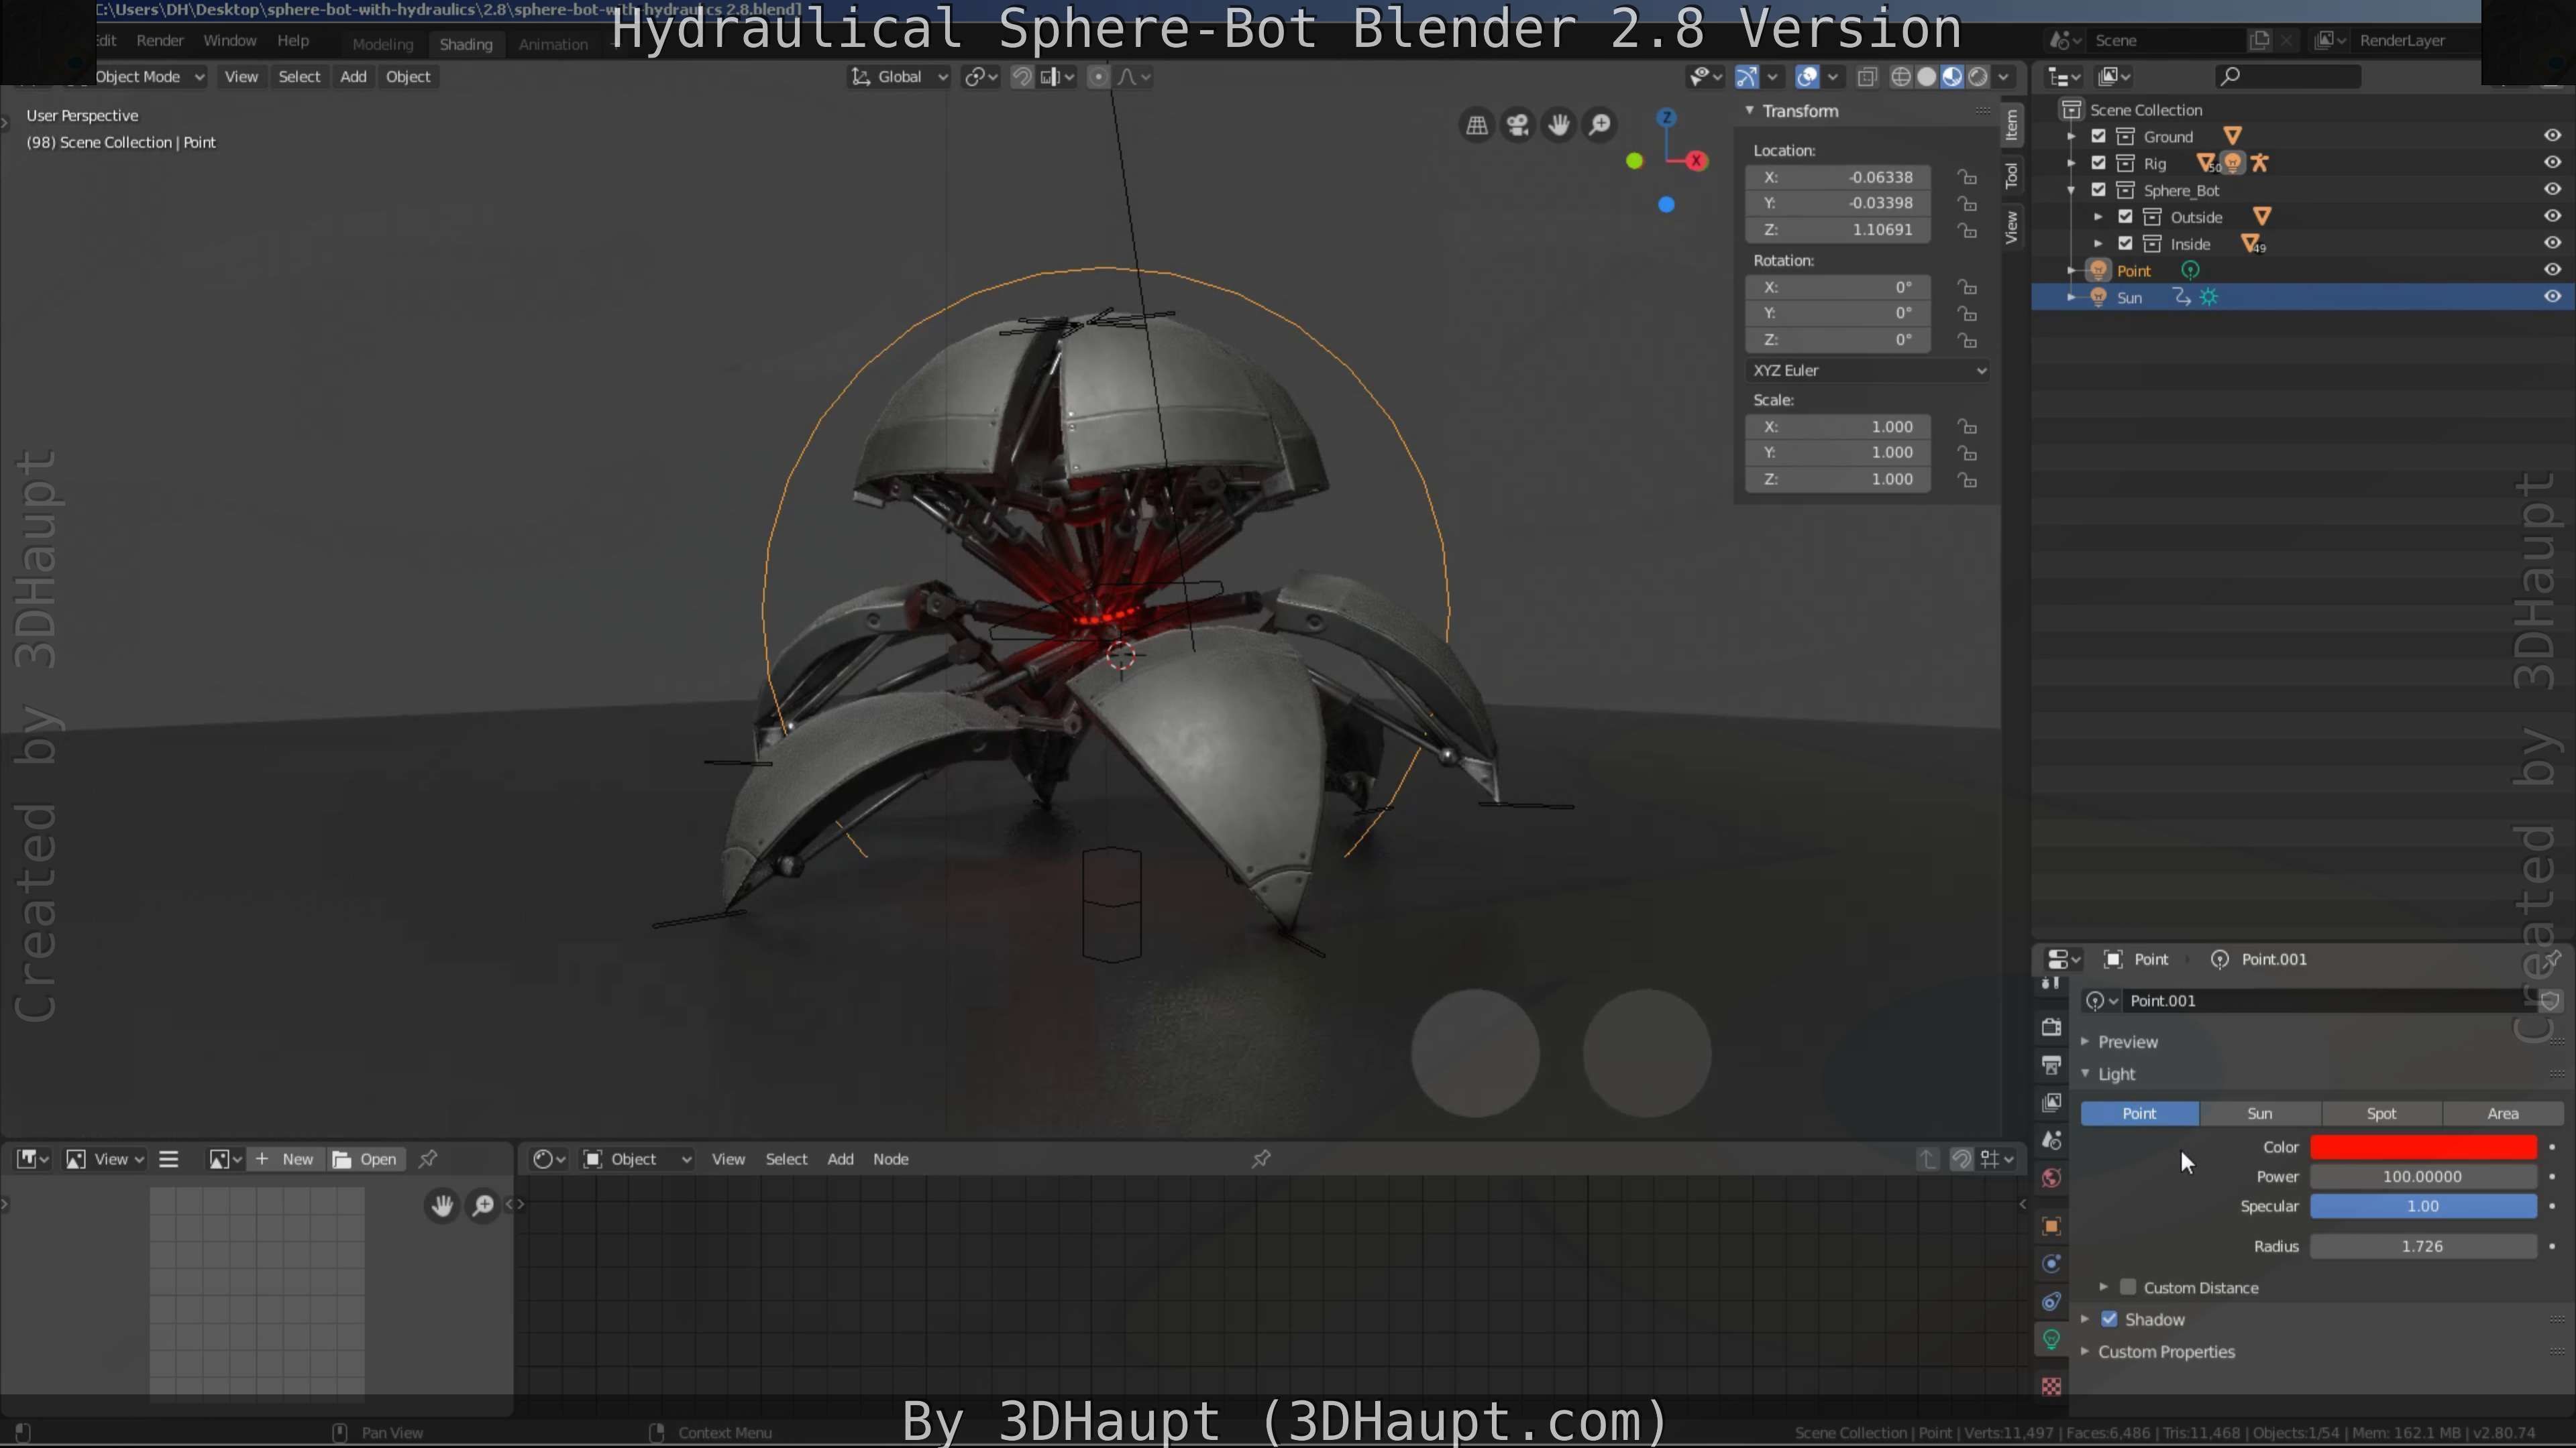Open XYZ Euler rotation mode dropdown
The height and width of the screenshot is (1448, 2576).
pos(1868,370)
